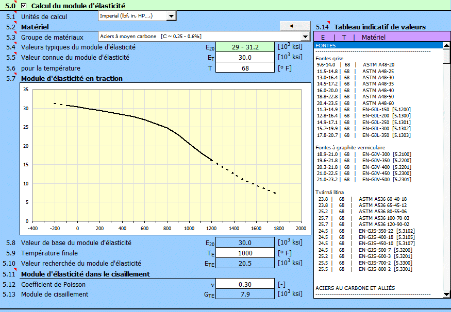Click the temperature T field showing 68
The height and width of the screenshot is (312, 451).
[245, 68]
